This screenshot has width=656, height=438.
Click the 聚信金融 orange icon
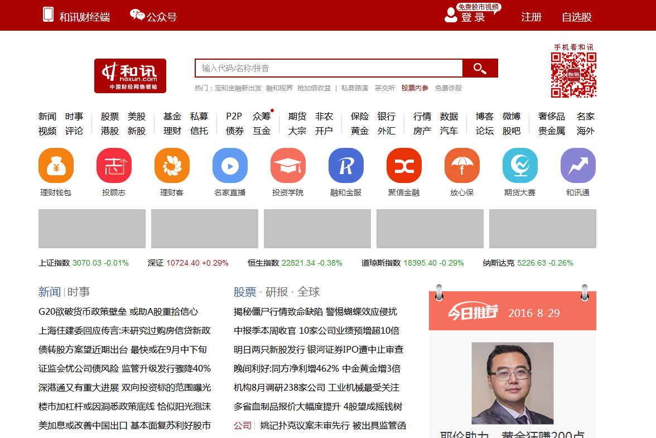tap(404, 166)
